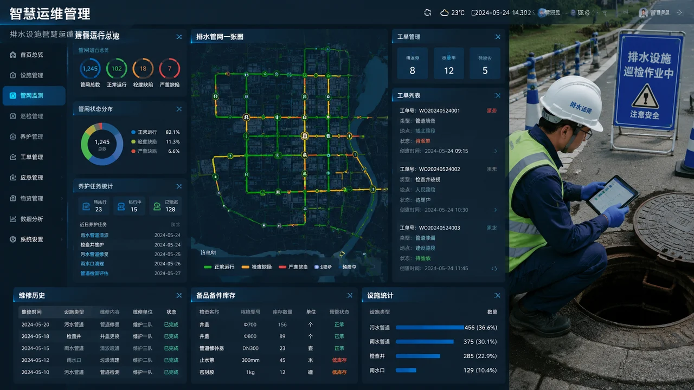694x390 pixels.
Task: Click the 检查井维护 task row
Action: tap(130, 245)
